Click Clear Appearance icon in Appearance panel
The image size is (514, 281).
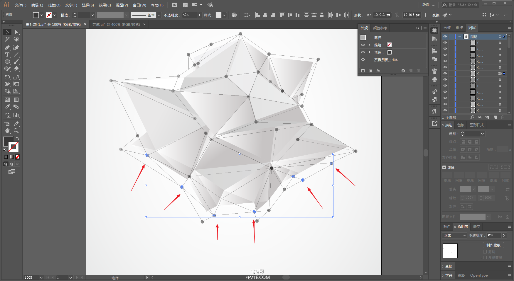[x=403, y=71]
